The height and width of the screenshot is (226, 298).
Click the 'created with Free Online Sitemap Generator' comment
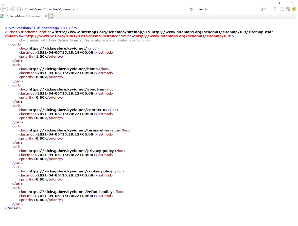pyautogui.click(x=84, y=40)
